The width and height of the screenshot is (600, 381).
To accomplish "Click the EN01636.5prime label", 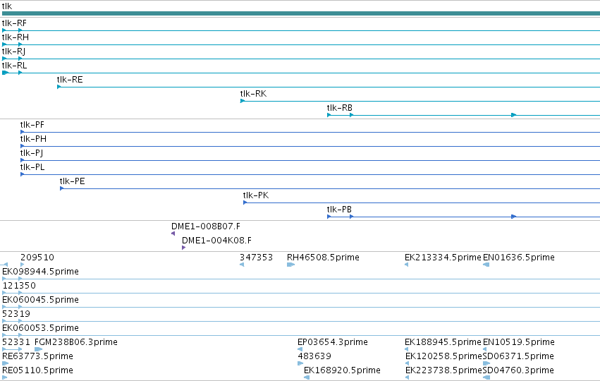I will coord(518,258).
